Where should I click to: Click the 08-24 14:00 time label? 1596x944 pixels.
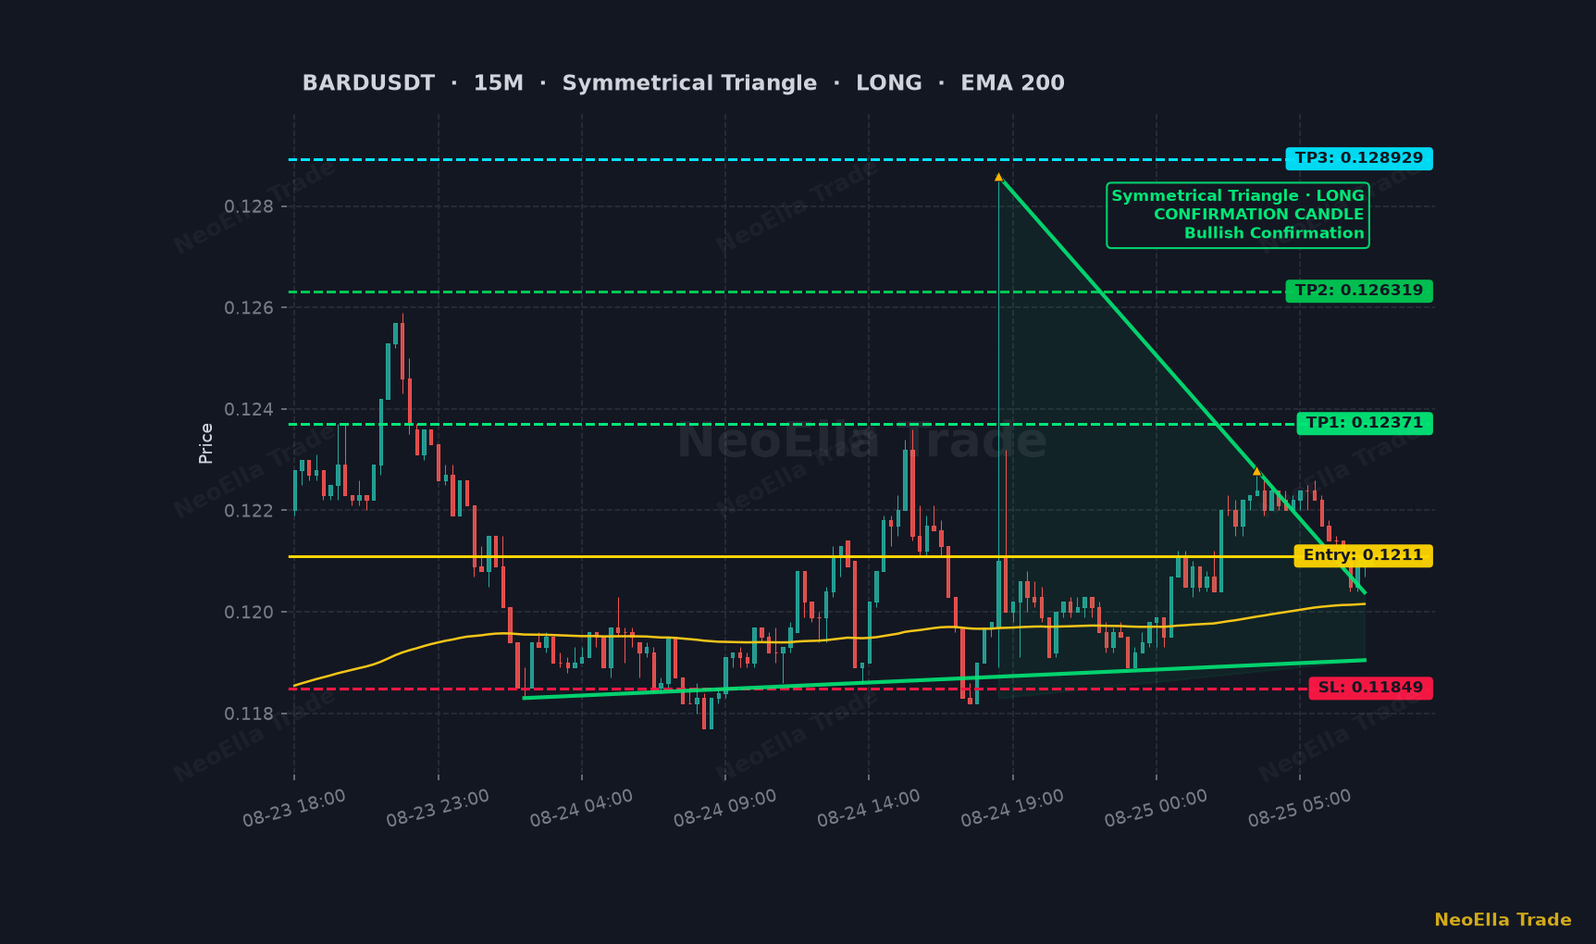869,808
